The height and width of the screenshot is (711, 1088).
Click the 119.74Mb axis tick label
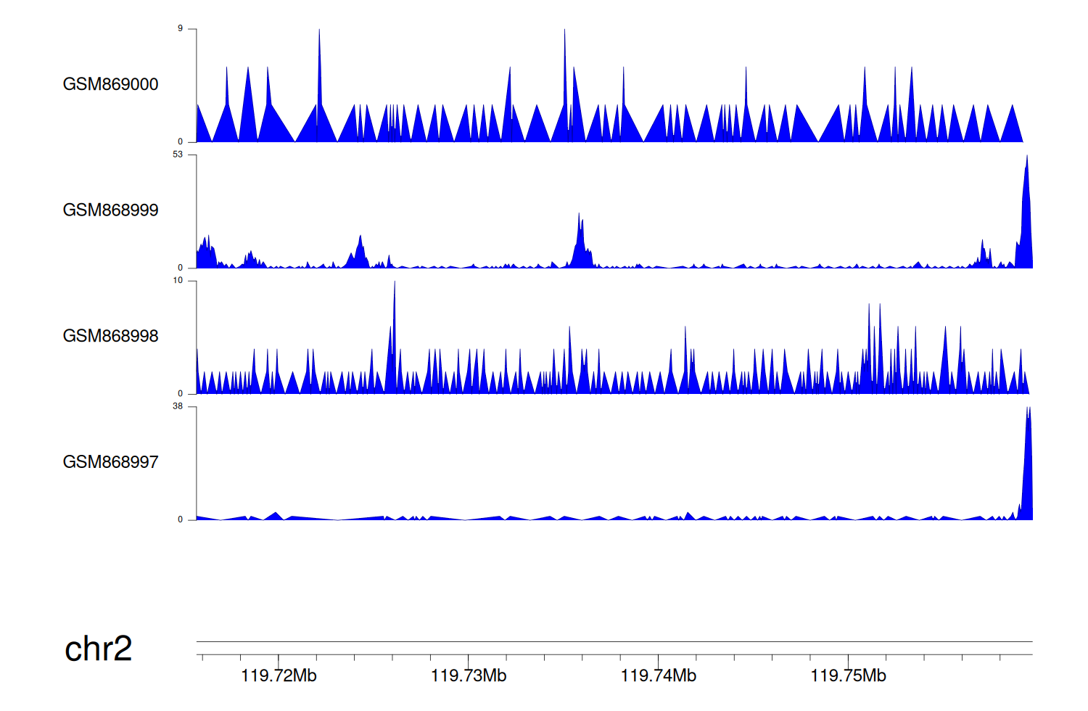658,676
